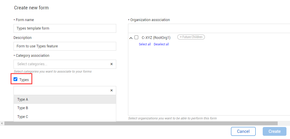Click the organization association search box
Image resolution: width=290 pixels, height=139 pixels.
coord(209,28)
